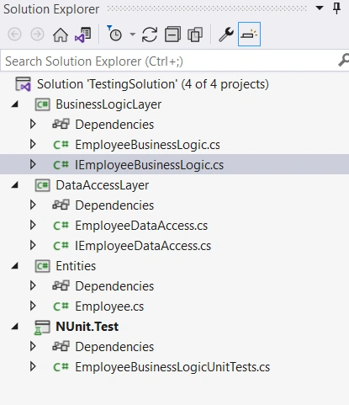This screenshot has height=405, width=349.
Task: Click Dependencies icon under NUnit.Test
Action: coord(61,346)
